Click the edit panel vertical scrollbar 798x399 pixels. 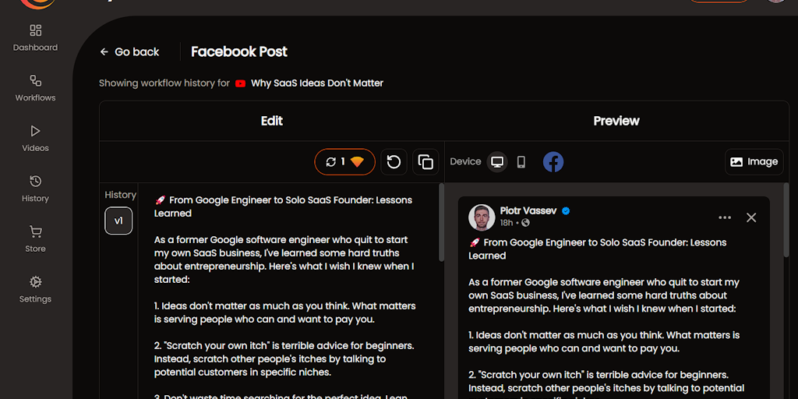[441, 222]
